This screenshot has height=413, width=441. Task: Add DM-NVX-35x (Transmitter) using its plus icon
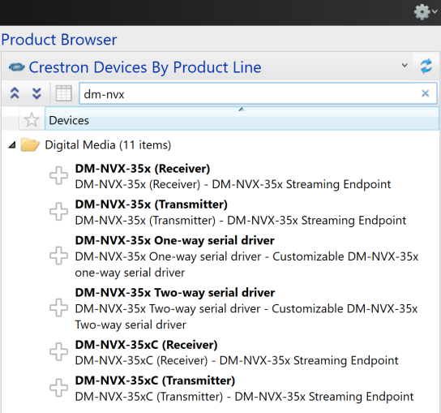pos(58,212)
